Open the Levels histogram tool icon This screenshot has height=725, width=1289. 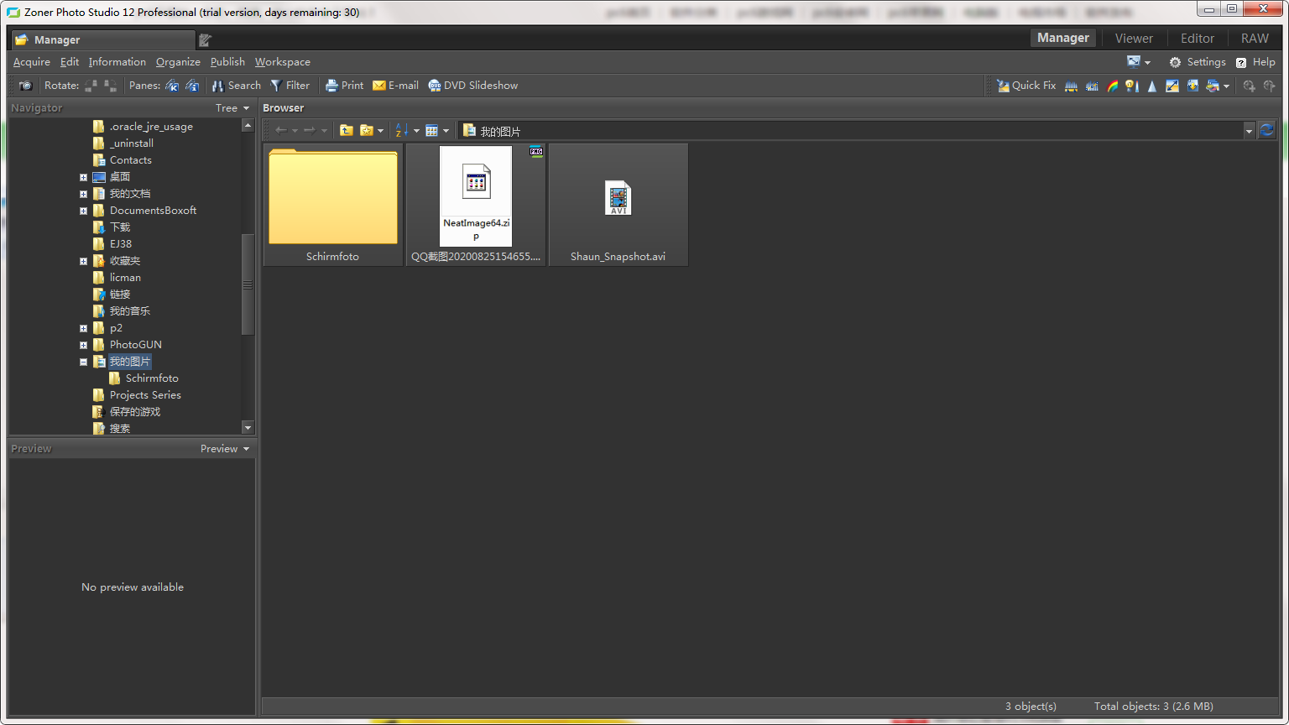pos(1071,86)
